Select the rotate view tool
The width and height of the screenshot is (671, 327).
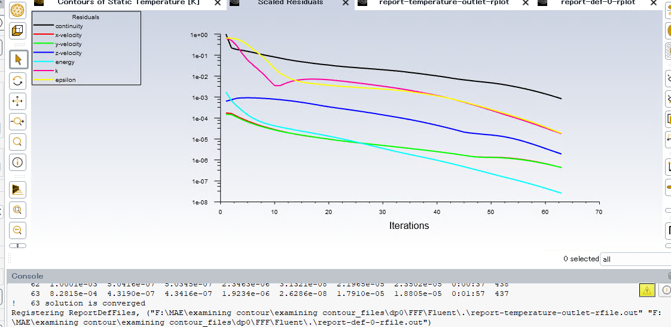pos(17,81)
